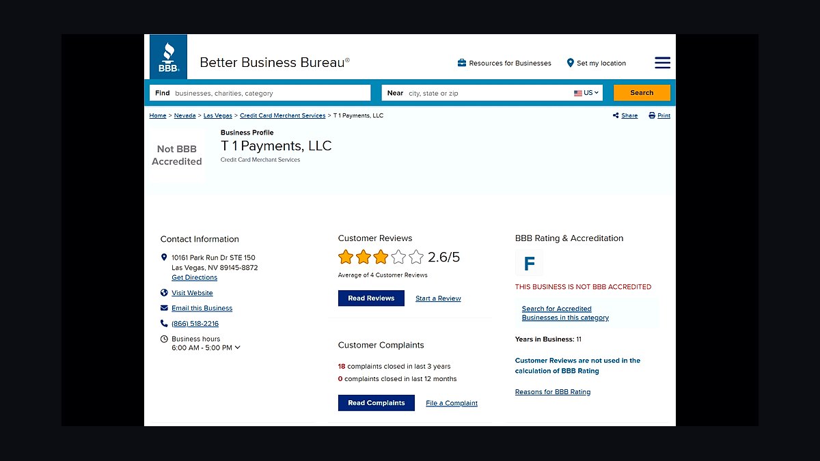Click the Not BBB Accredited badge

(177, 155)
